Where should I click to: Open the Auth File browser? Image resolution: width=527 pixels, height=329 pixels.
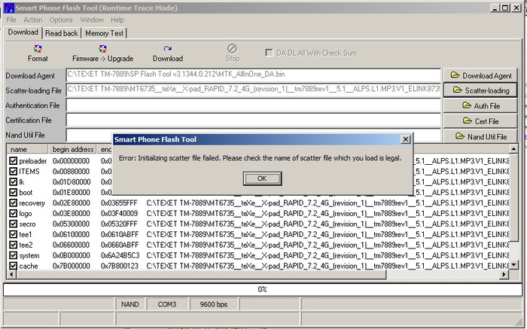[x=481, y=106]
